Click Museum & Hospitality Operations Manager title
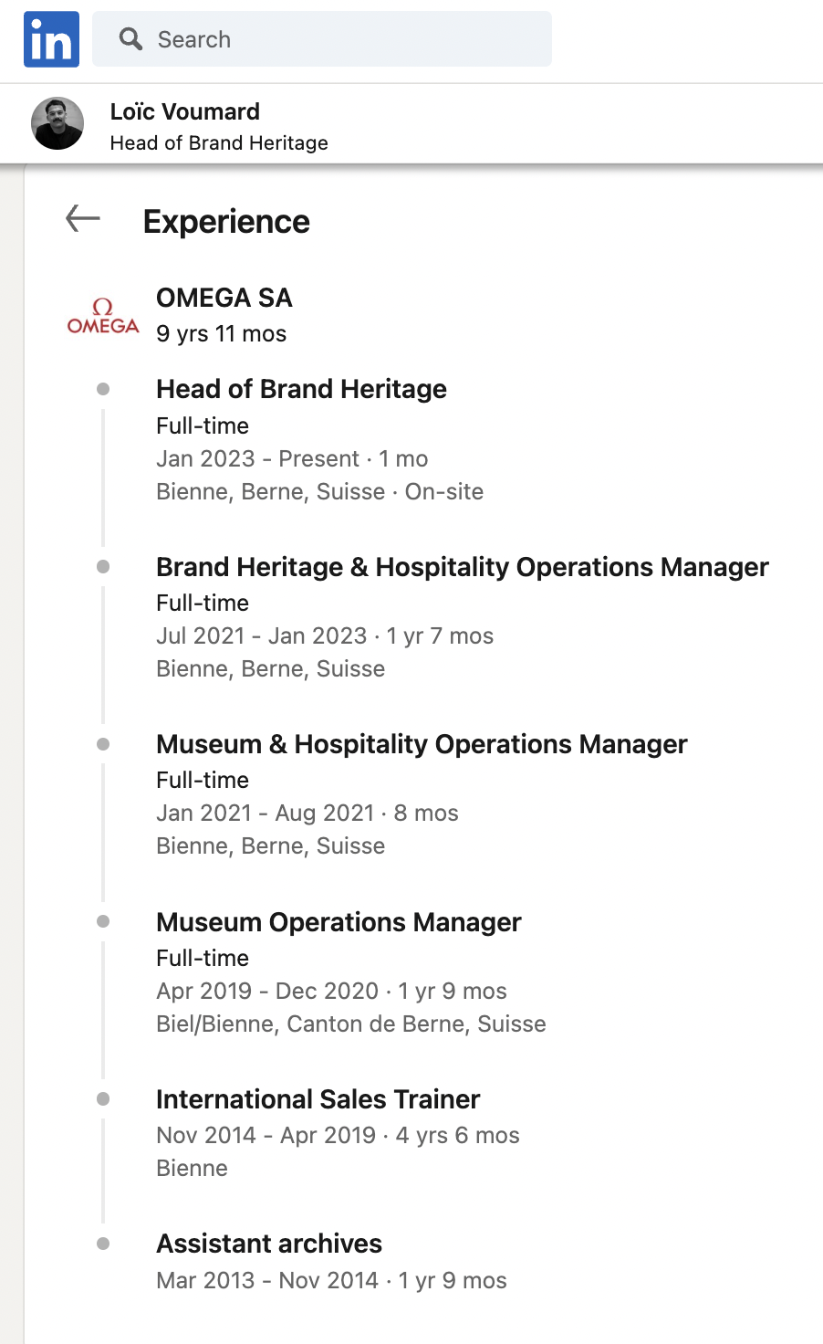 [x=422, y=744]
